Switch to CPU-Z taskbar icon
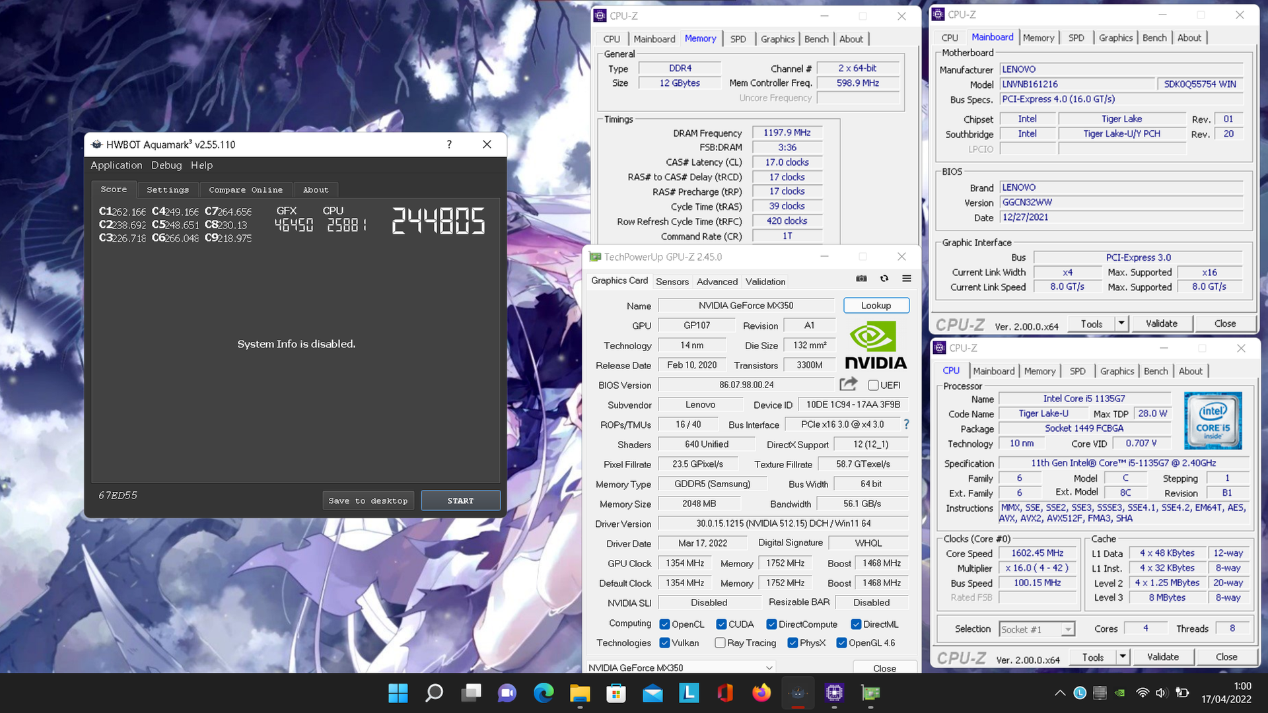 click(x=834, y=693)
